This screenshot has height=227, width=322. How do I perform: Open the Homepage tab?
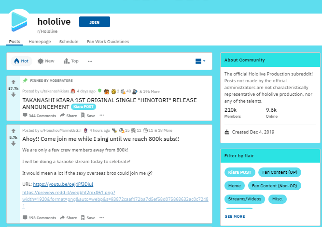40,42
